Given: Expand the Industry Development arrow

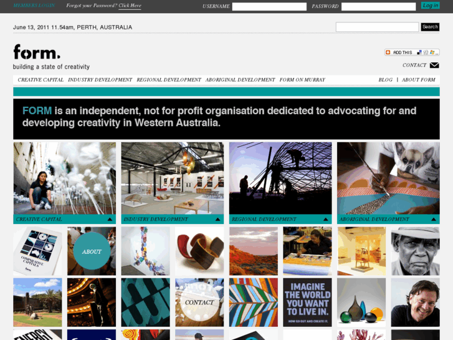Looking at the screenshot, I should pos(218,220).
